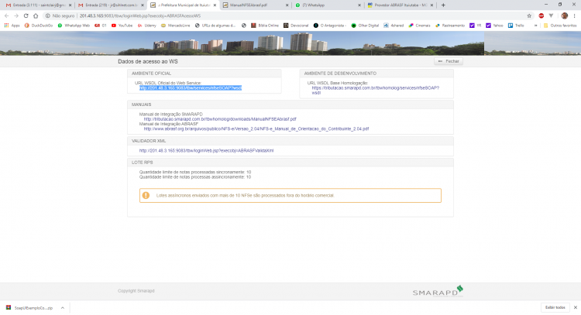Open the ABRASF integration manual PDF link
581x315 pixels.
[x=256, y=128]
